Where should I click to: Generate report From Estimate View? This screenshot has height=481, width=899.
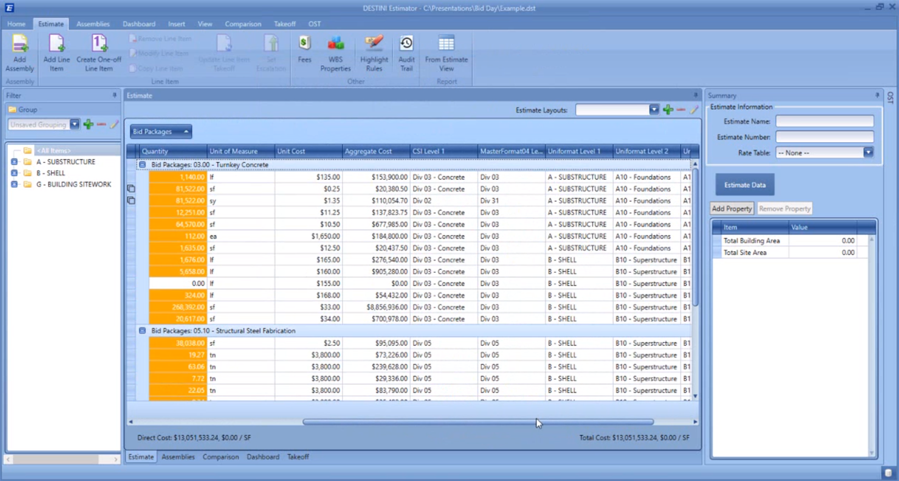(446, 53)
